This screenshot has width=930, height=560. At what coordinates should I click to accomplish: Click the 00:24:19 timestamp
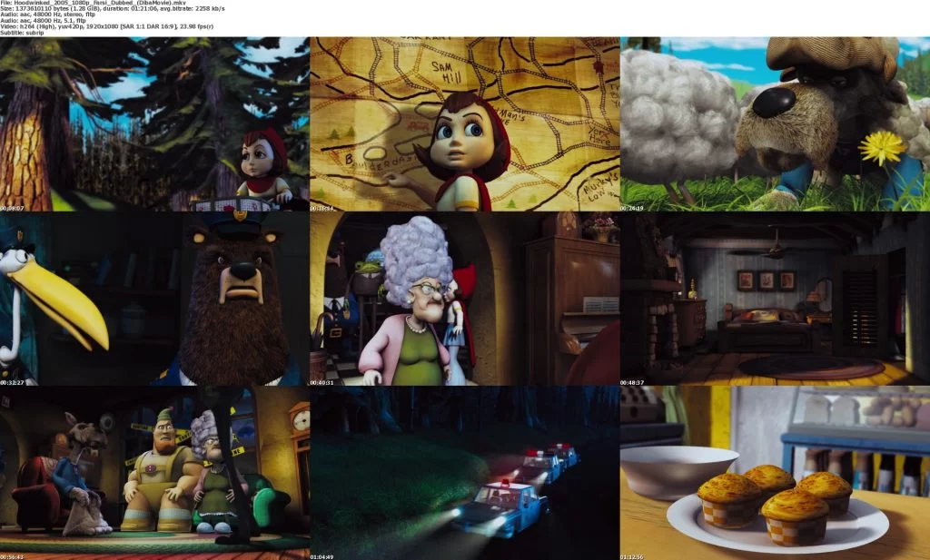coord(632,209)
